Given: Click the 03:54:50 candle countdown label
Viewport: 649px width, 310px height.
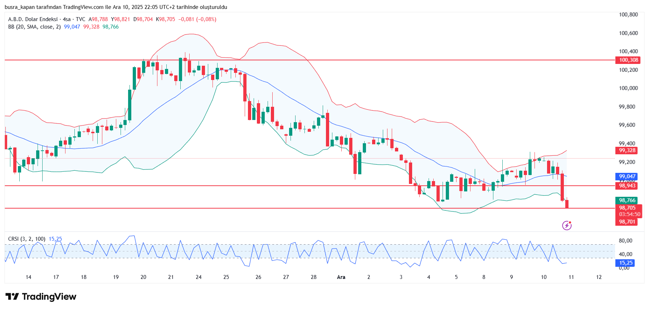Looking at the screenshot, I should [629, 214].
